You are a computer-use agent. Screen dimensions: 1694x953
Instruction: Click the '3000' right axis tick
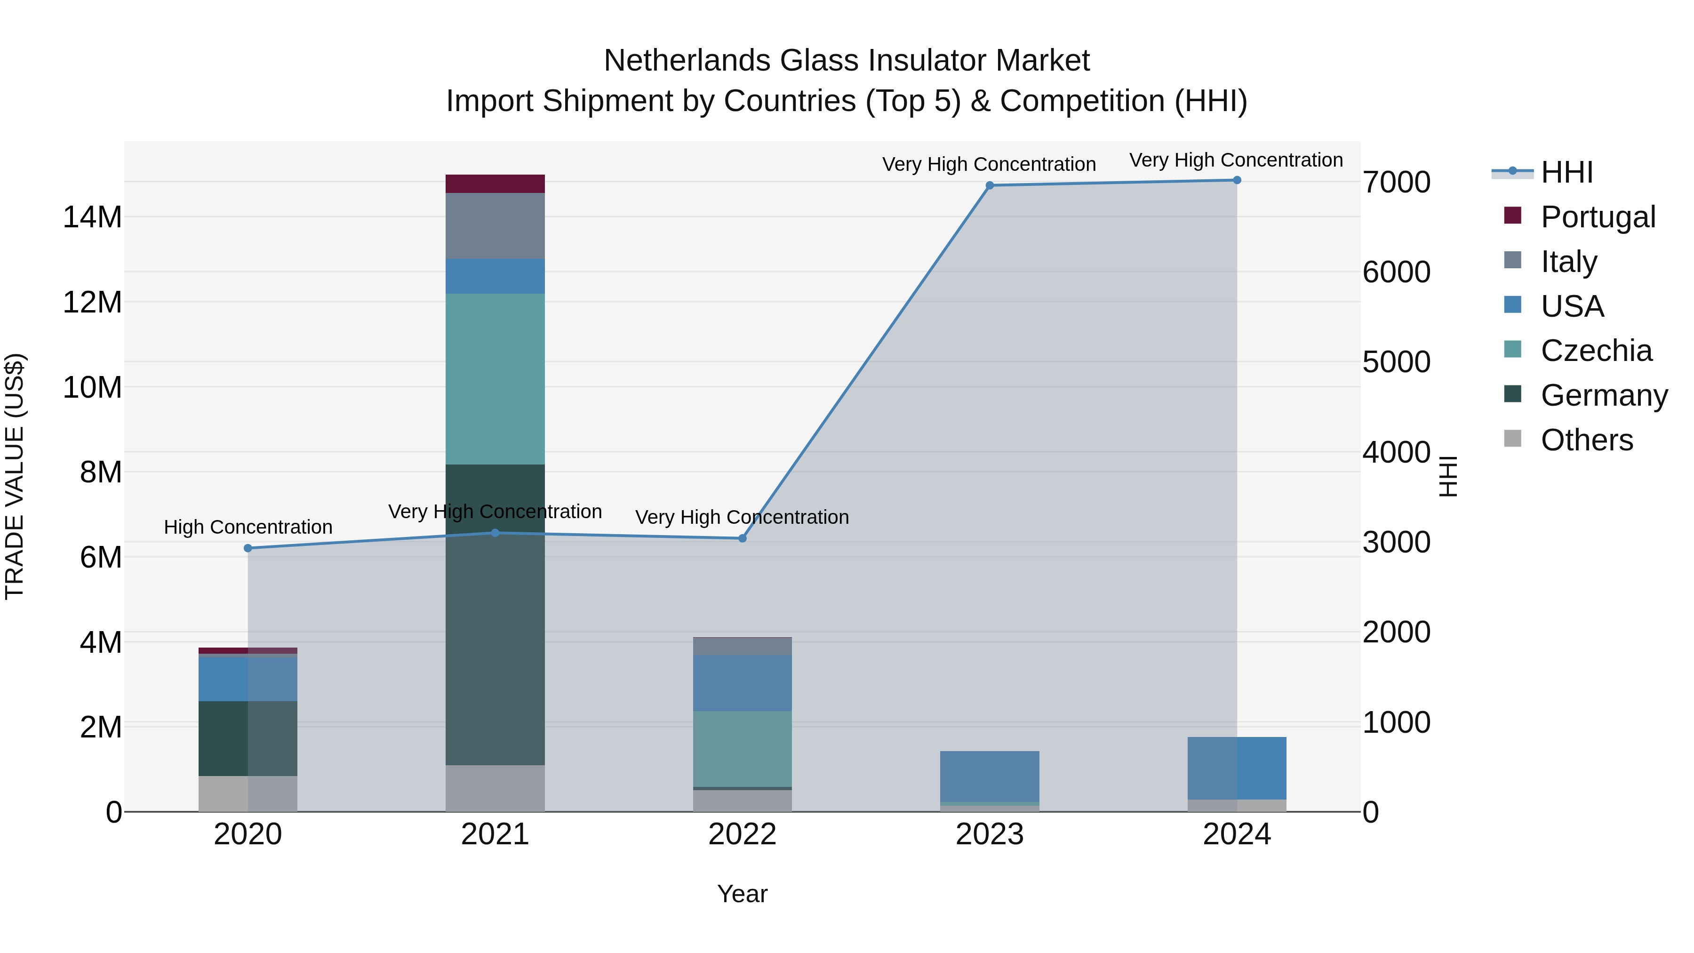[1397, 543]
